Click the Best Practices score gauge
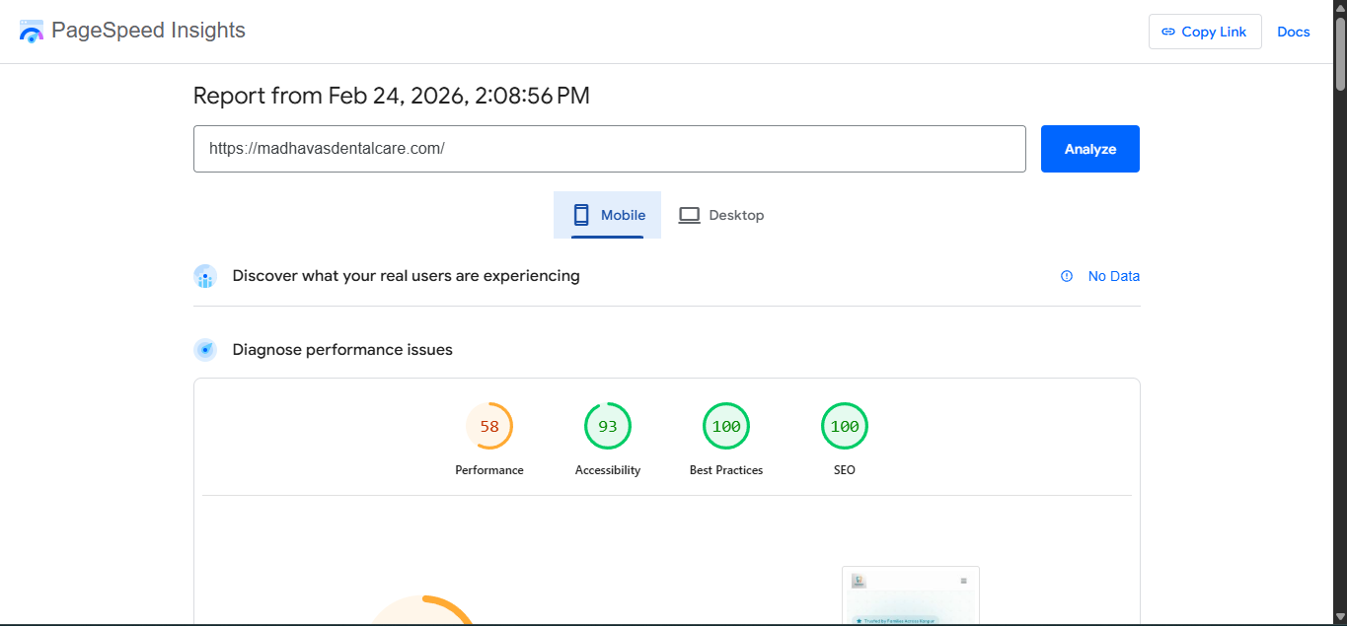Image resolution: width=1347 pixels, height=626 pixels. 726,427
